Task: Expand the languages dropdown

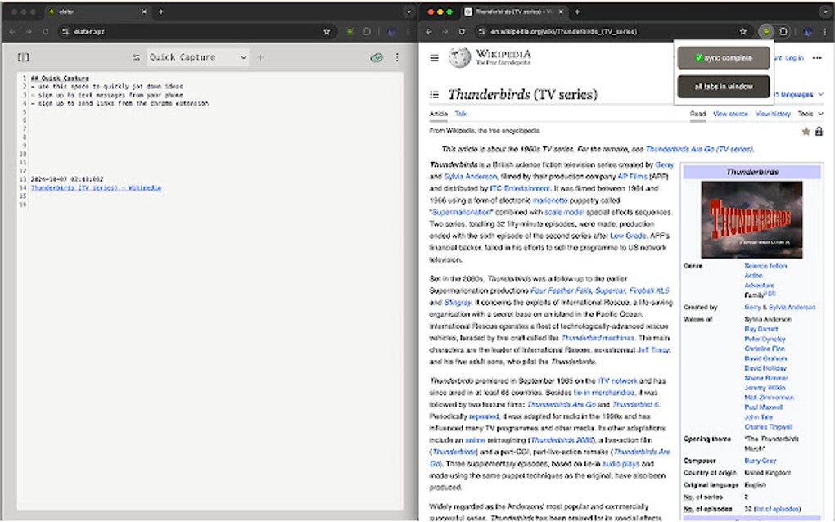Action: [797, 94]
